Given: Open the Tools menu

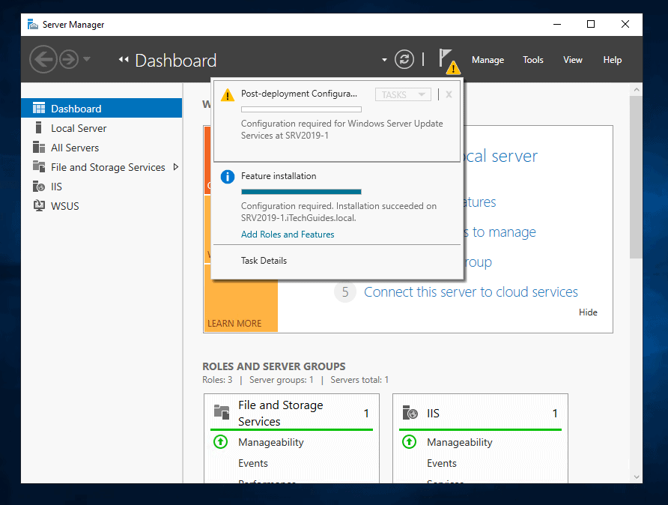Looking at the screenshot, I should coord(532,60).
